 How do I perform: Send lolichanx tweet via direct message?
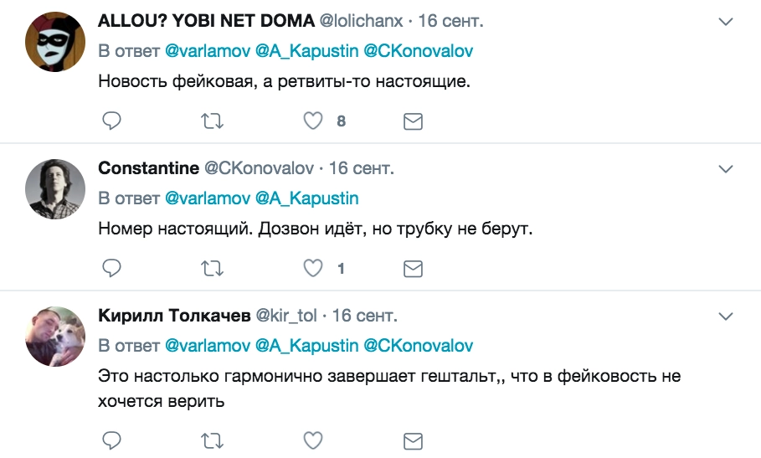[413, 122]
